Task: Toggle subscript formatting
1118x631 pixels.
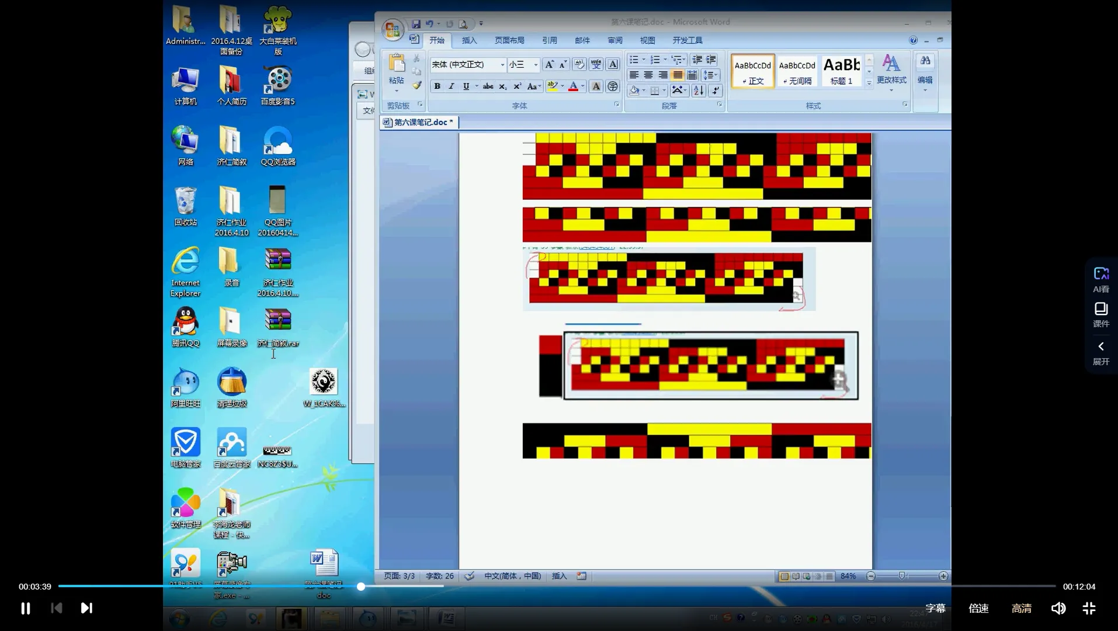Action: [502, 86]
